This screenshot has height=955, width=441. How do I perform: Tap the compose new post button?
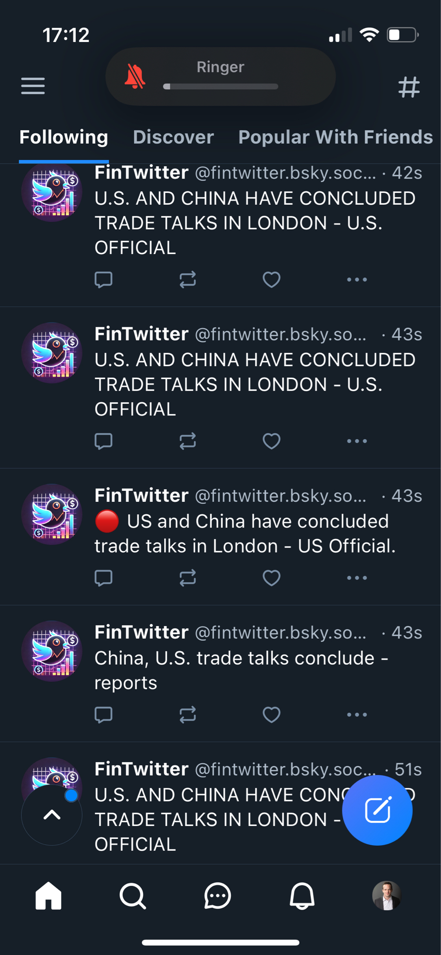[x=378, y=810]
